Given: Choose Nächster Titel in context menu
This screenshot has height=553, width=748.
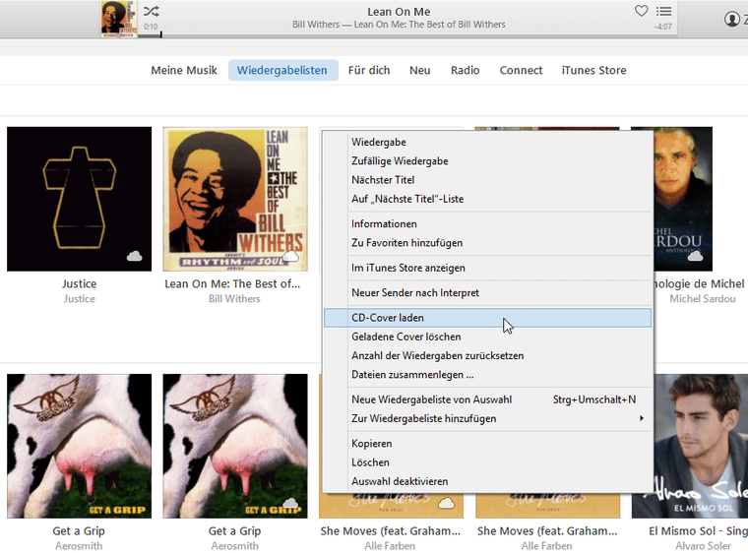Looking at the screenshot, I should [487, 180].
